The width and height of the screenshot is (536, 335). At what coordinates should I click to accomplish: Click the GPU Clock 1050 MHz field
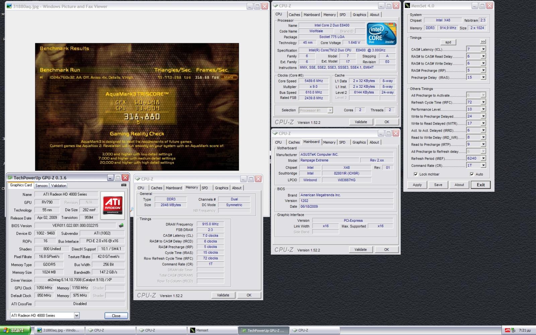coord(44,288)
